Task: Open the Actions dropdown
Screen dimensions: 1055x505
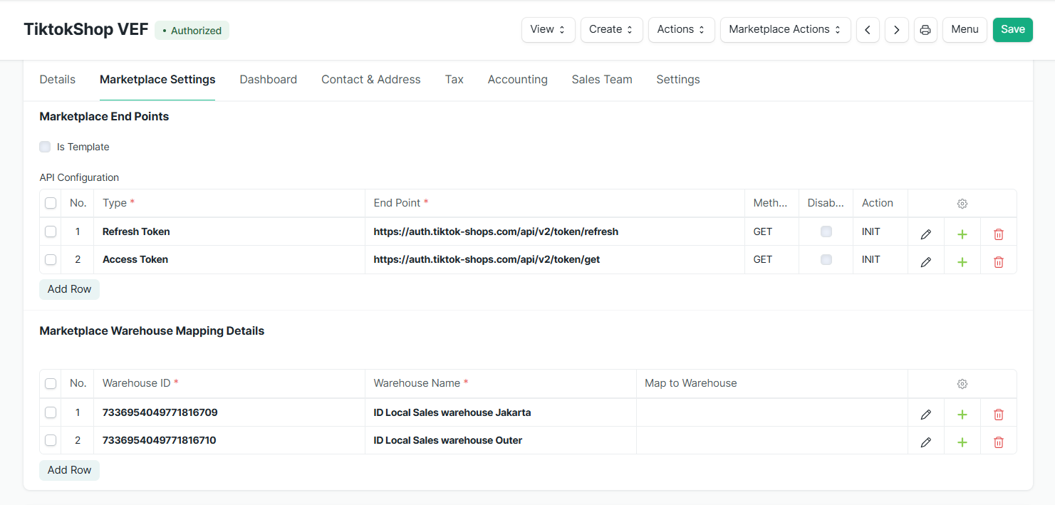Action: pyautogui.click(x=682, y=30)
